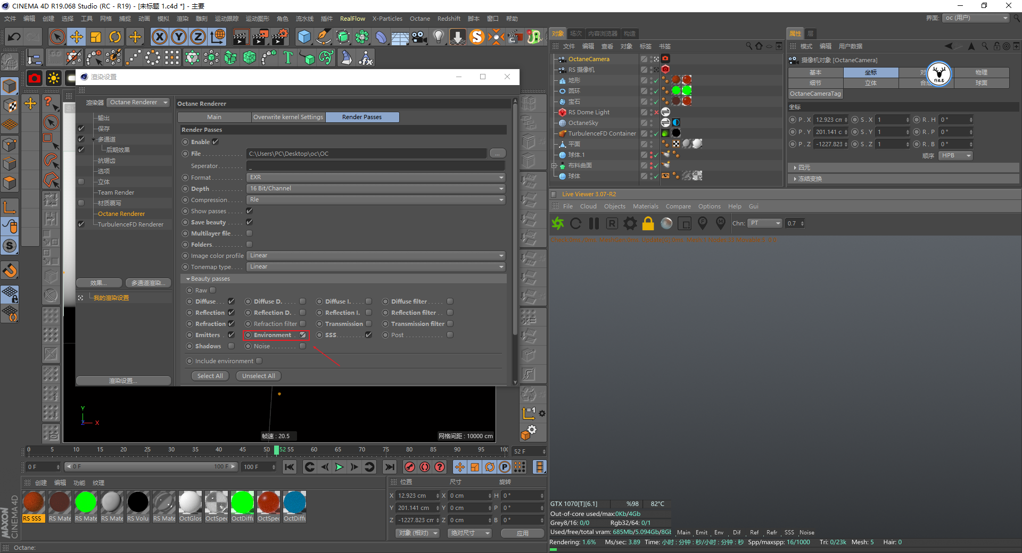Toggle the Y axis lock icon
This screenshot has height=553, width=1022.
click(179, 37)
